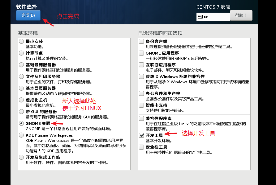Select the 虚拟化主机 radio button

click(21, 100)
